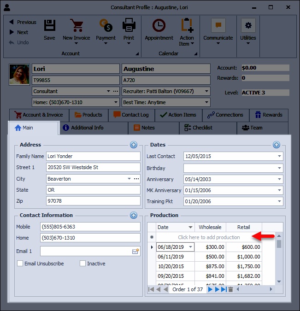Open the Action Items tab

tap(178, 115)
